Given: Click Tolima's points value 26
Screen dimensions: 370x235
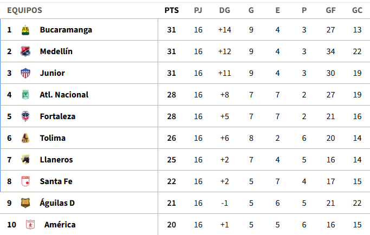Looking at the screenshot, I should pos(171,138).
